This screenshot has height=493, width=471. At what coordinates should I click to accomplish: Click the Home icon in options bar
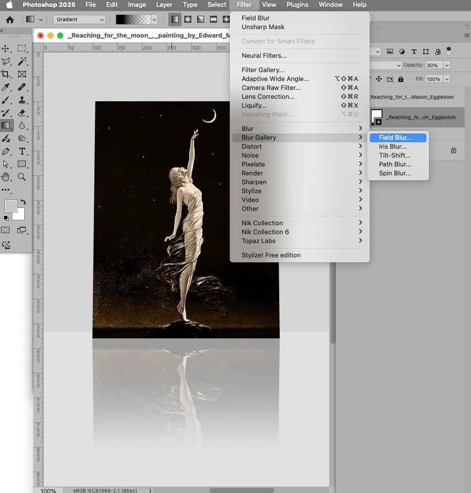click(10, 20)
